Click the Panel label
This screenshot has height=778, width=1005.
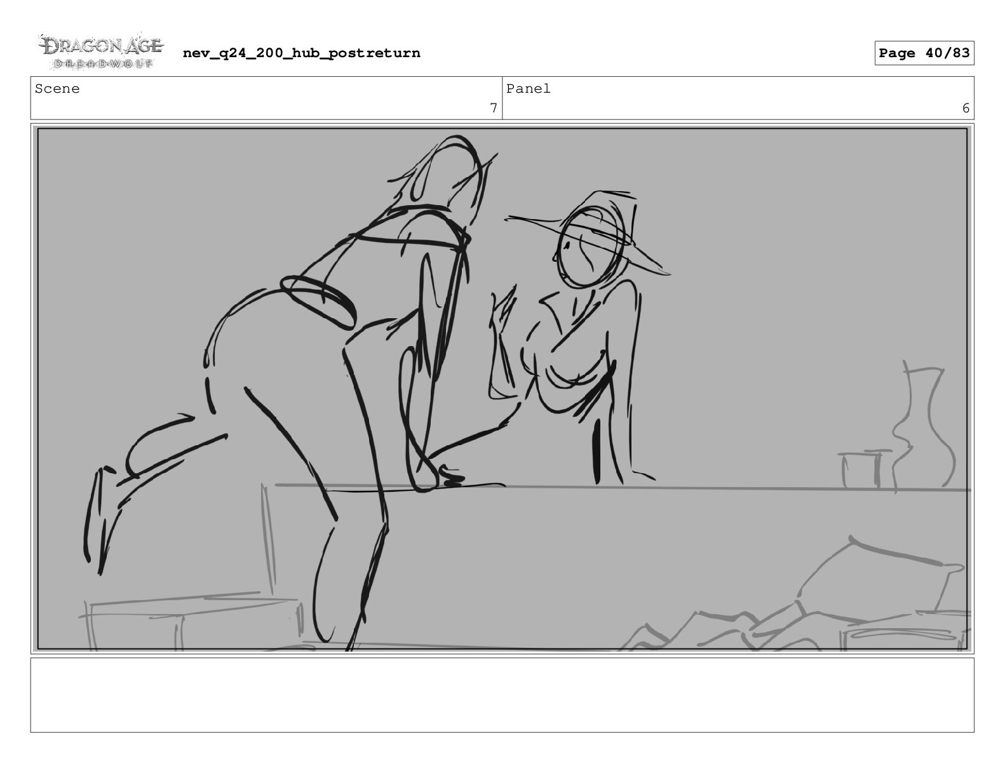[x=528, y=89]
